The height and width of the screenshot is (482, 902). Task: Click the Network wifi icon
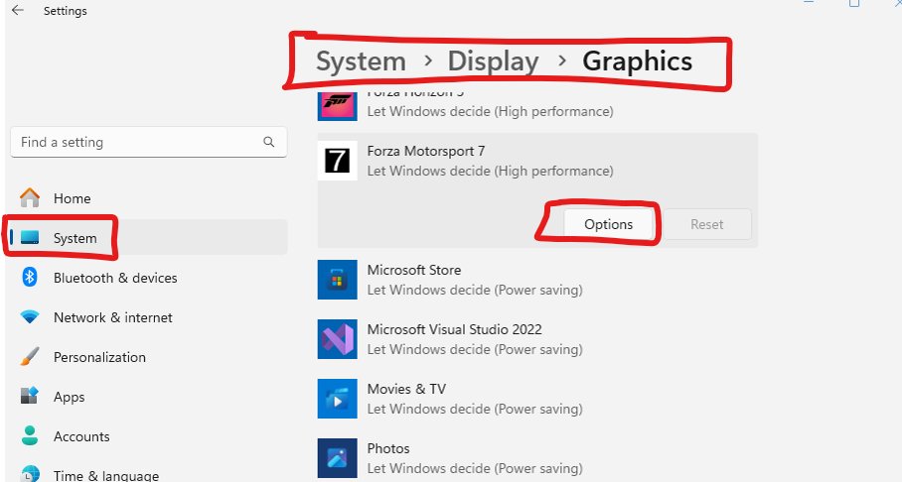[x=30, y=317]
